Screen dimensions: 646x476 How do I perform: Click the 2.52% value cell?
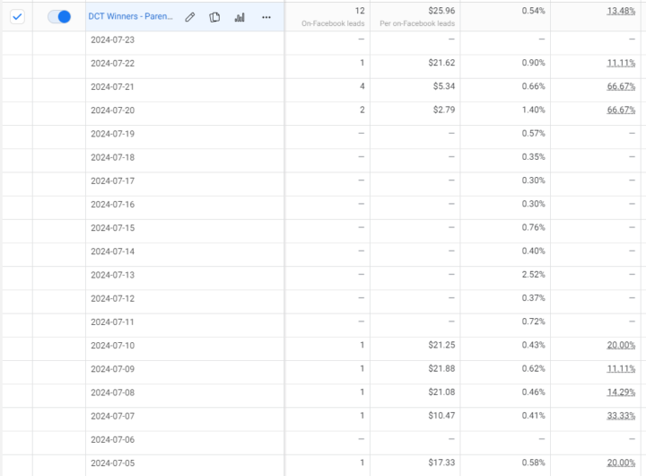tap(534, 275)
